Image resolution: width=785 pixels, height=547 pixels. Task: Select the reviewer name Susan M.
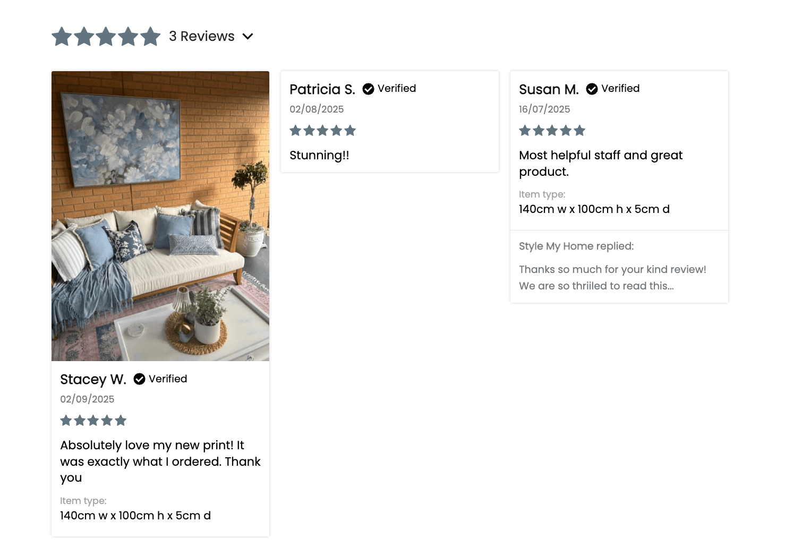[549, 89]
